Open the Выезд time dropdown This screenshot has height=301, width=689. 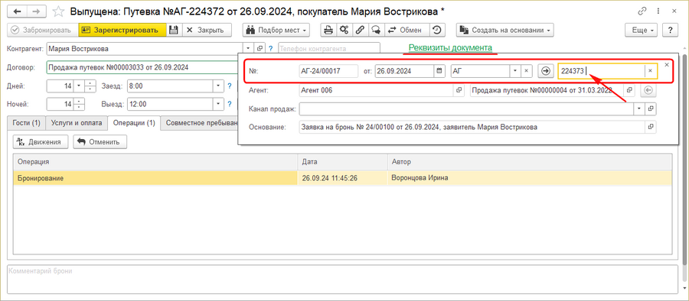pyautogui.click(x=218, y=104)
